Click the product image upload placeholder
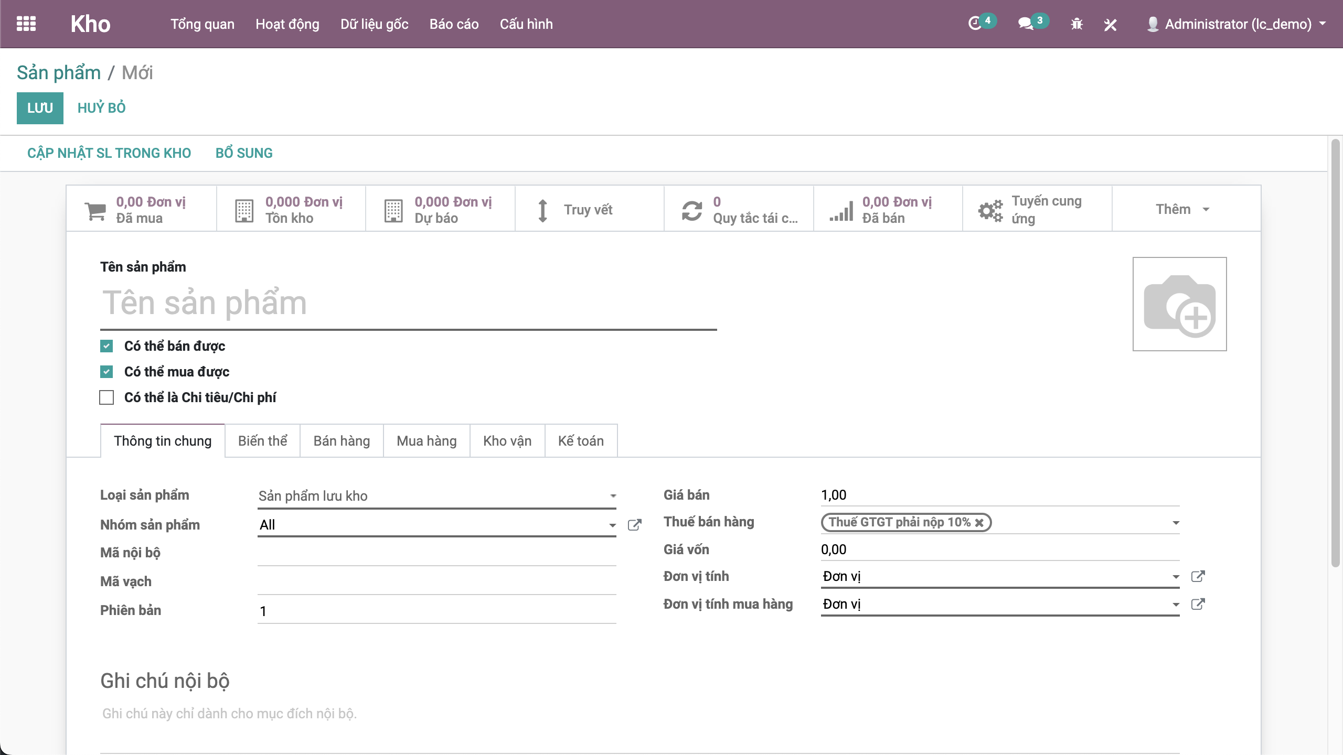The width and height of the screenshot is (1343, 755). [1179, 304]
